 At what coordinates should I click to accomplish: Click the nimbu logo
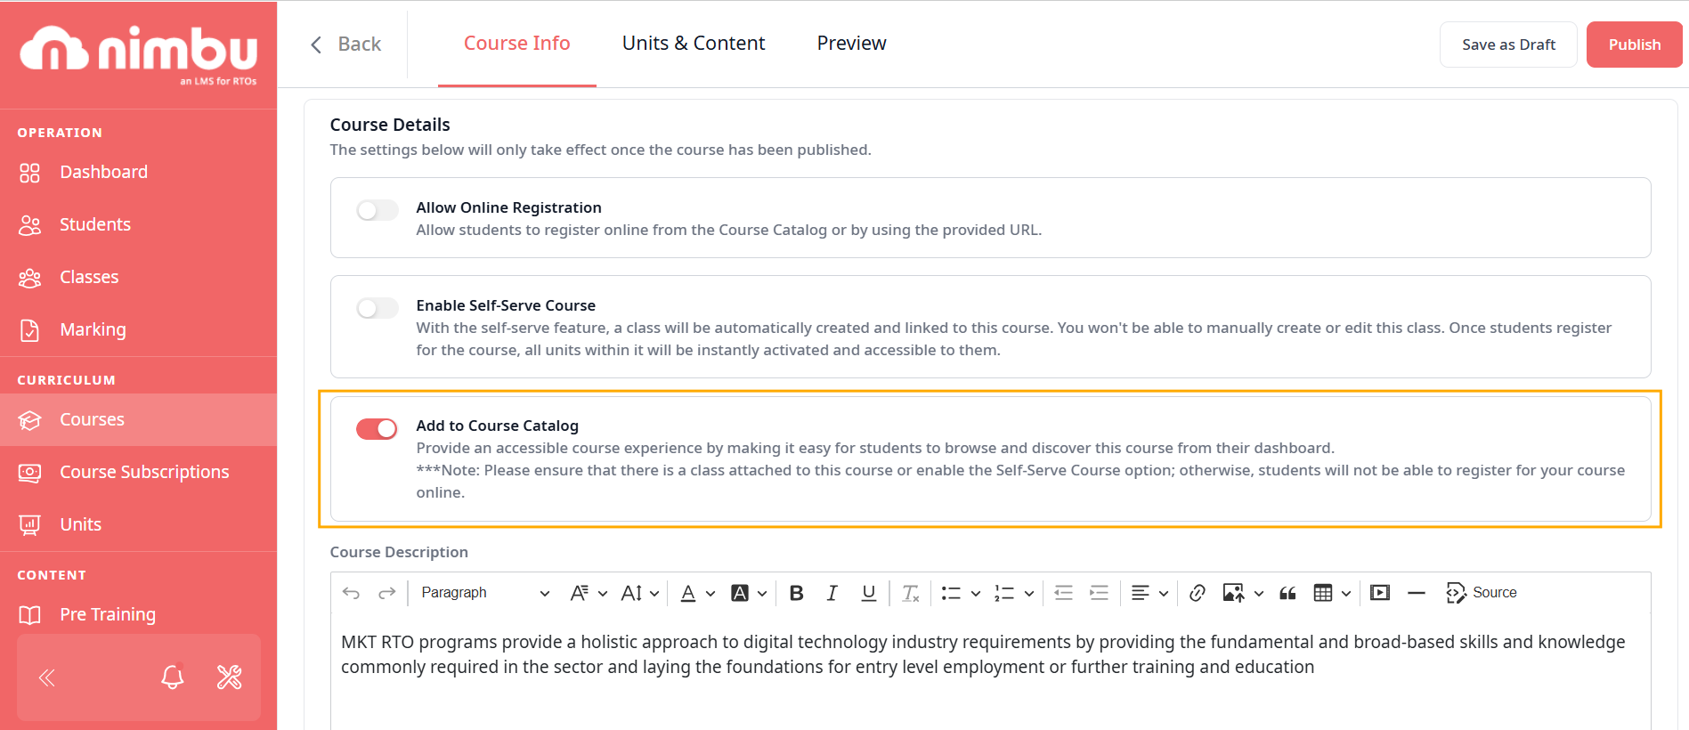pyautogui.click(x=139, y=53)
